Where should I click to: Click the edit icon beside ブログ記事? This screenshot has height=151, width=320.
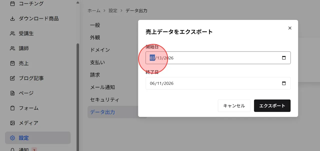coord(12,78)
